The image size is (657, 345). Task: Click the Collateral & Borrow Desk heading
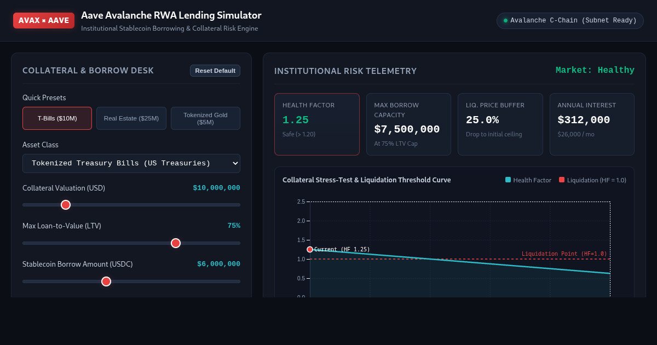88,71
